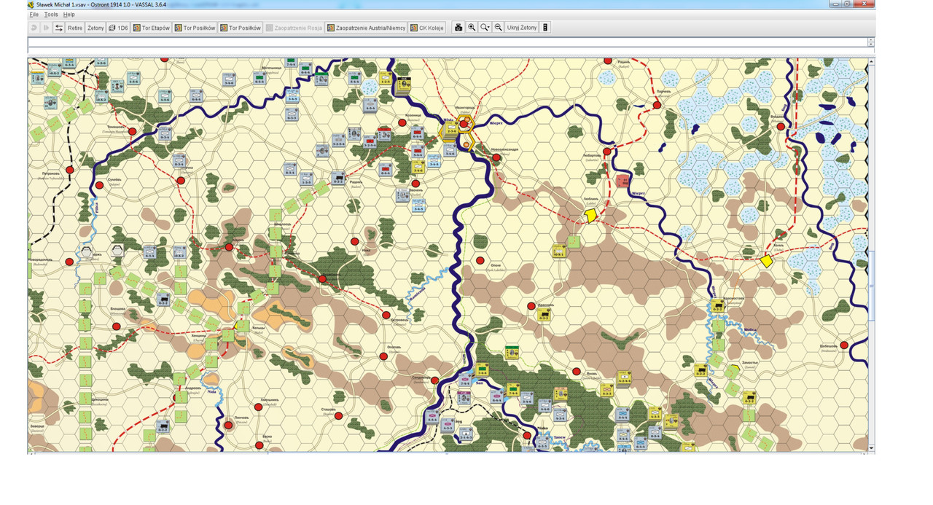
Task: Click the red city dot at Lubartów
Action: 607,152
